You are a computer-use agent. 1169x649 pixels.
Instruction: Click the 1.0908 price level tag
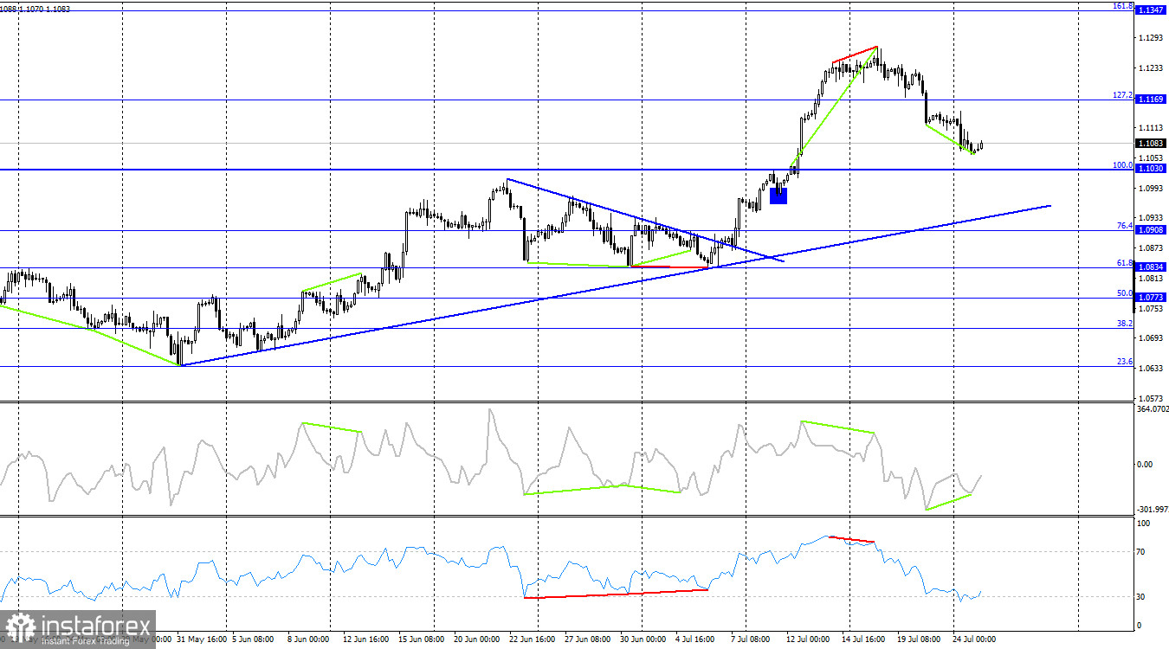[1151, 230]
